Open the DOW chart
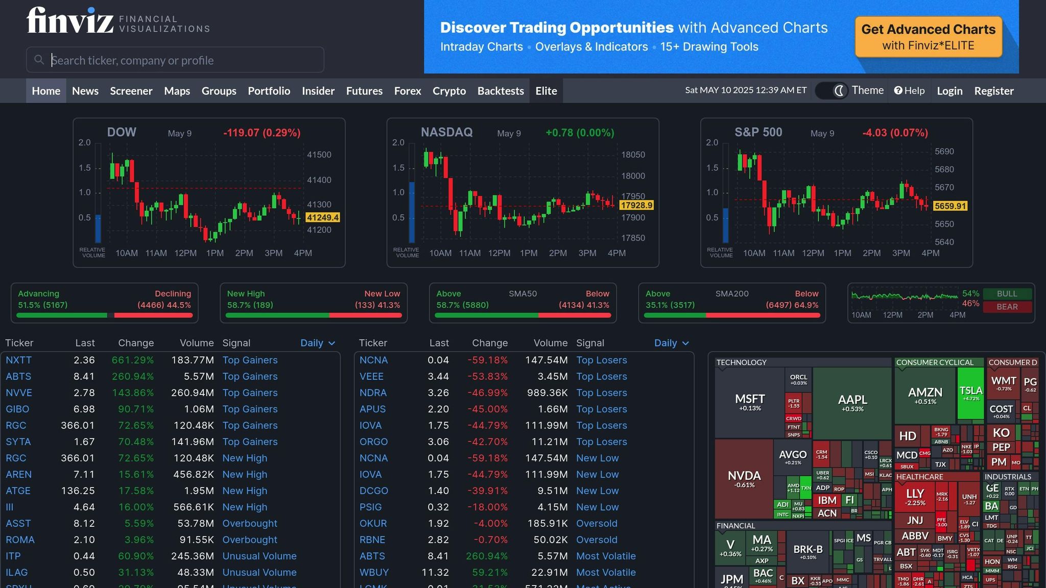The width and height of the screenshot is (1046, 588). point(209,193)
